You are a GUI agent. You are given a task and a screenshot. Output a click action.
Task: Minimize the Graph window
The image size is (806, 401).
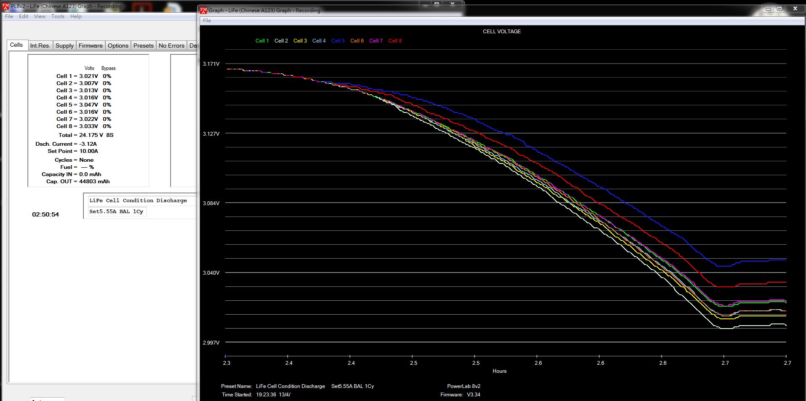pyautogui.click(x=768, y=8)
